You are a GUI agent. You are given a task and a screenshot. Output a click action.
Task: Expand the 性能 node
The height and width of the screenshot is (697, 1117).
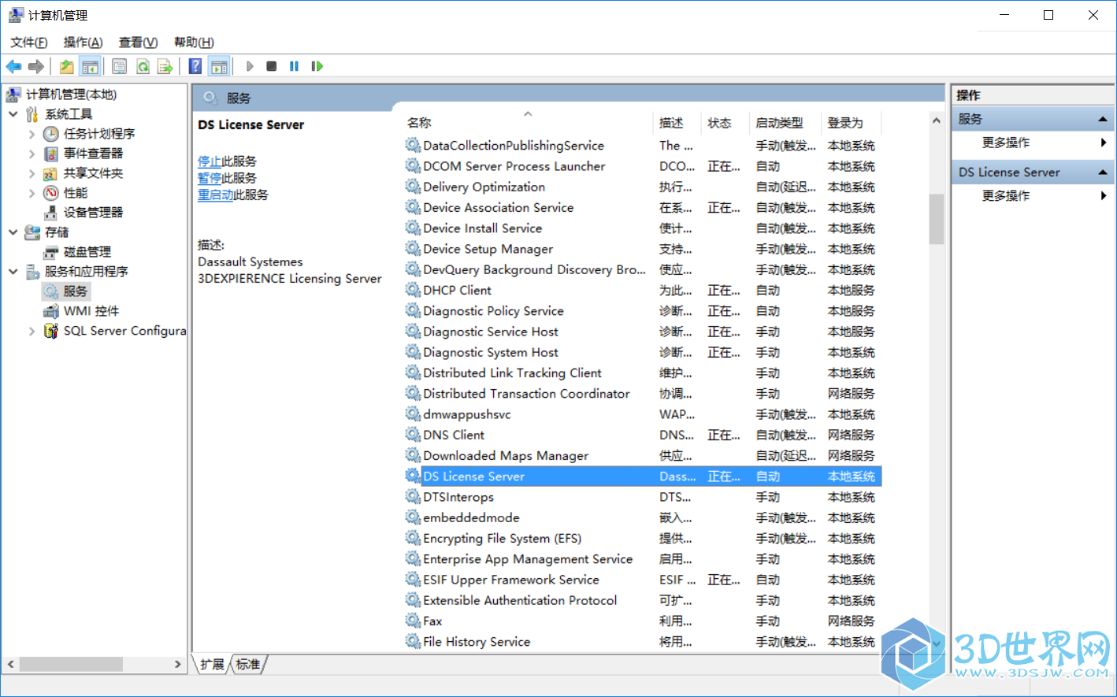32,193
